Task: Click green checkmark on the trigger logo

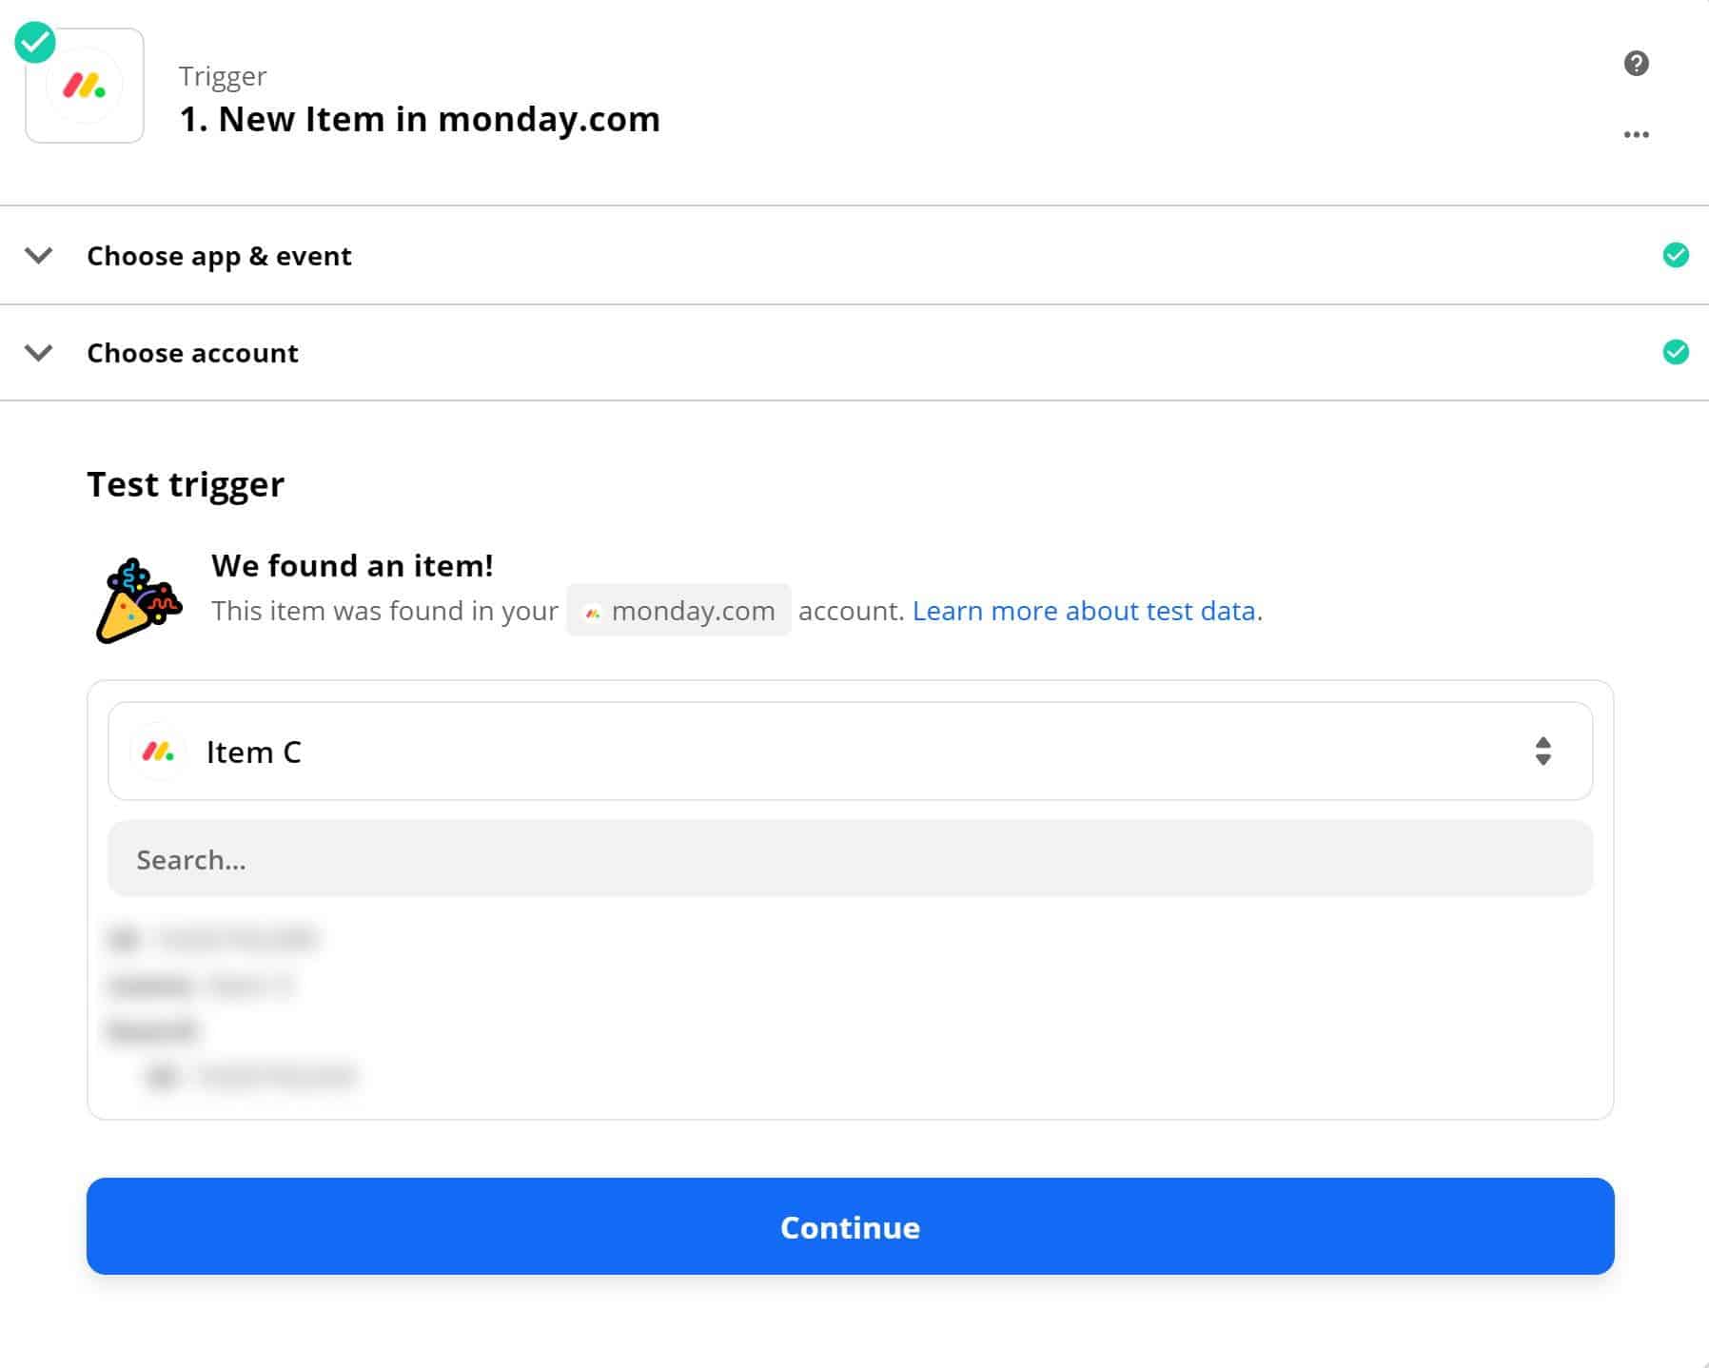Action: click(x=35, y=42)
